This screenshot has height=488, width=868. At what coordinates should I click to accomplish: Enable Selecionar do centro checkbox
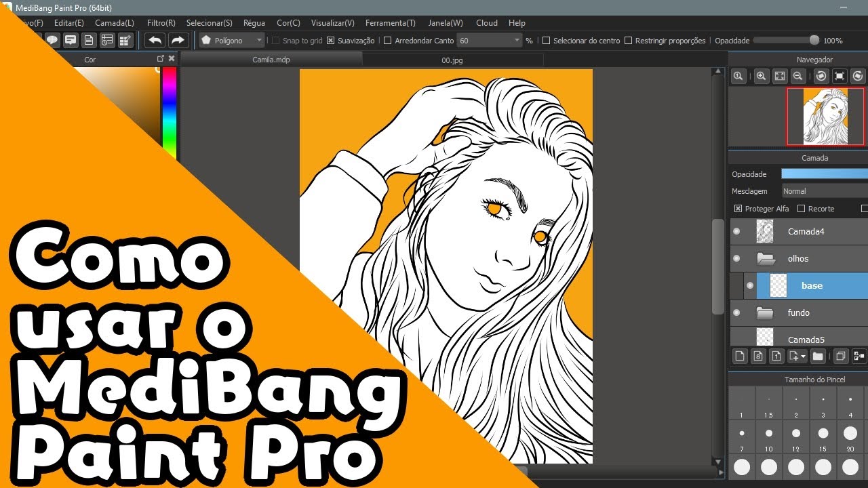[x=547, y=41]
